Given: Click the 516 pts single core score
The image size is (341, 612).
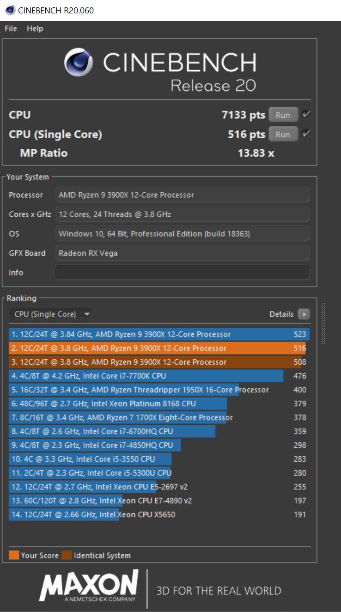Looking at the screenshot, I should [x=247, y=135].
